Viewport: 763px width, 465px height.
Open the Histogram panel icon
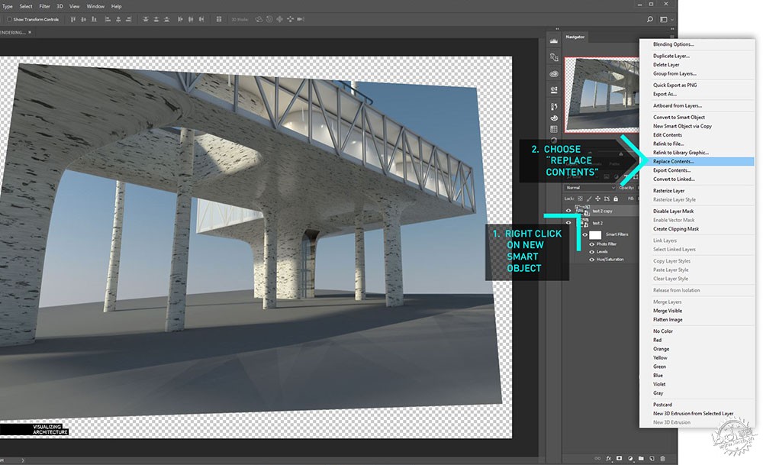554,41
